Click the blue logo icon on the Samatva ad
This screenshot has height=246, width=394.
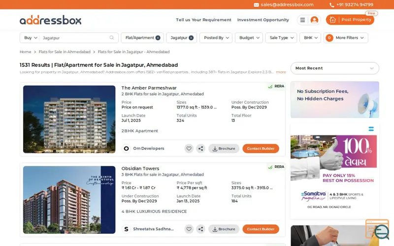(371, 129)
